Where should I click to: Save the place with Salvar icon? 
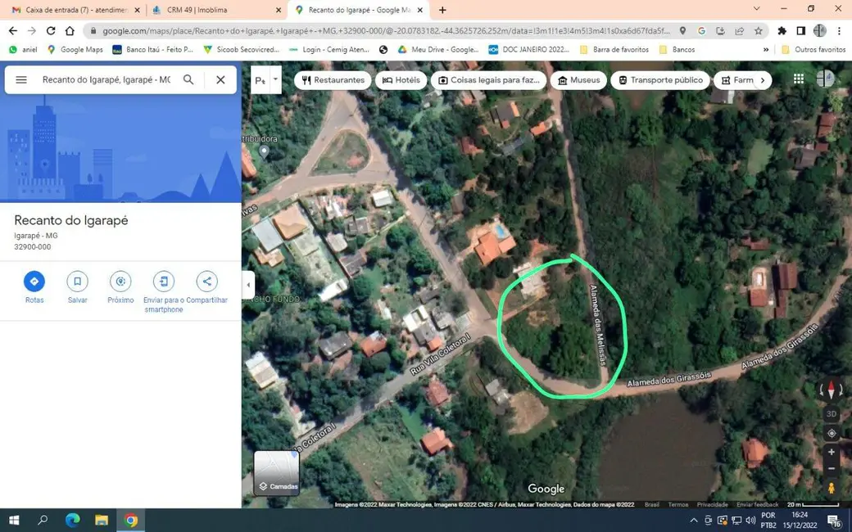[77, 282]
